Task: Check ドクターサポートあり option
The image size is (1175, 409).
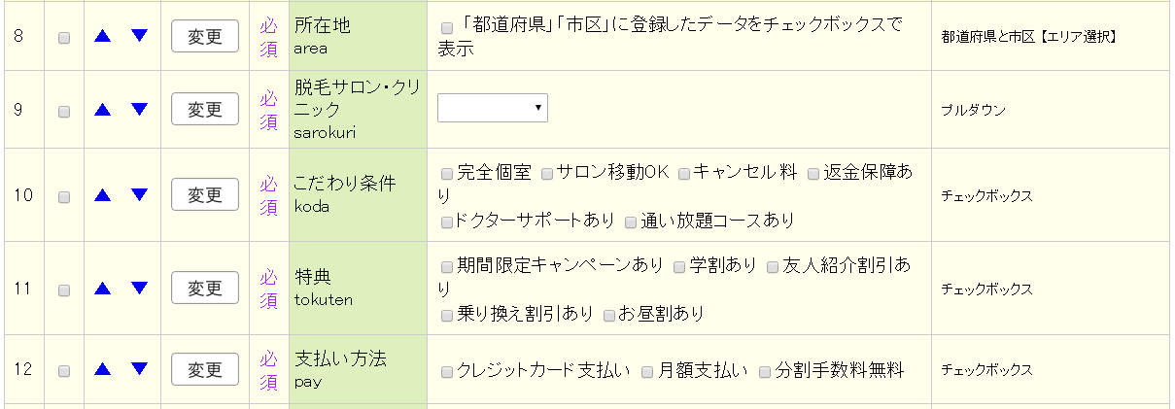Action: tap(447, 222)
